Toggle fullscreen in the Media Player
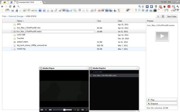The image size is (180, 112). click(78, 110)
